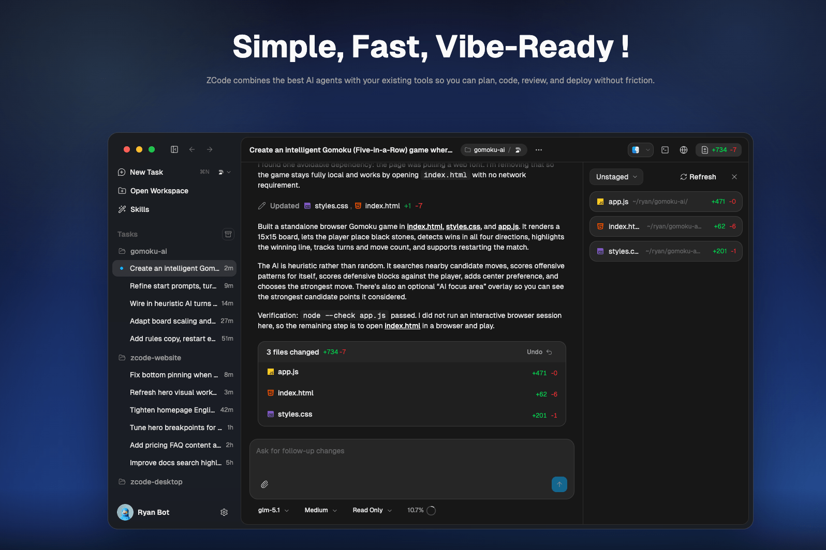Toggle the +734 -7 diff panel button
Screen dimensions: 826x550
pos(718,150)
